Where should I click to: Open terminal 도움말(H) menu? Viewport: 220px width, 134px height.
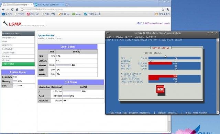pyautogui.click(x=151, y=37)
